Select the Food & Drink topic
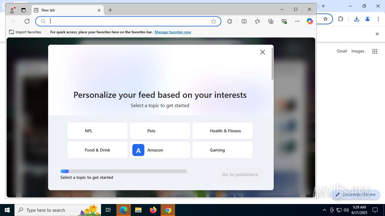 pos(97,150)
